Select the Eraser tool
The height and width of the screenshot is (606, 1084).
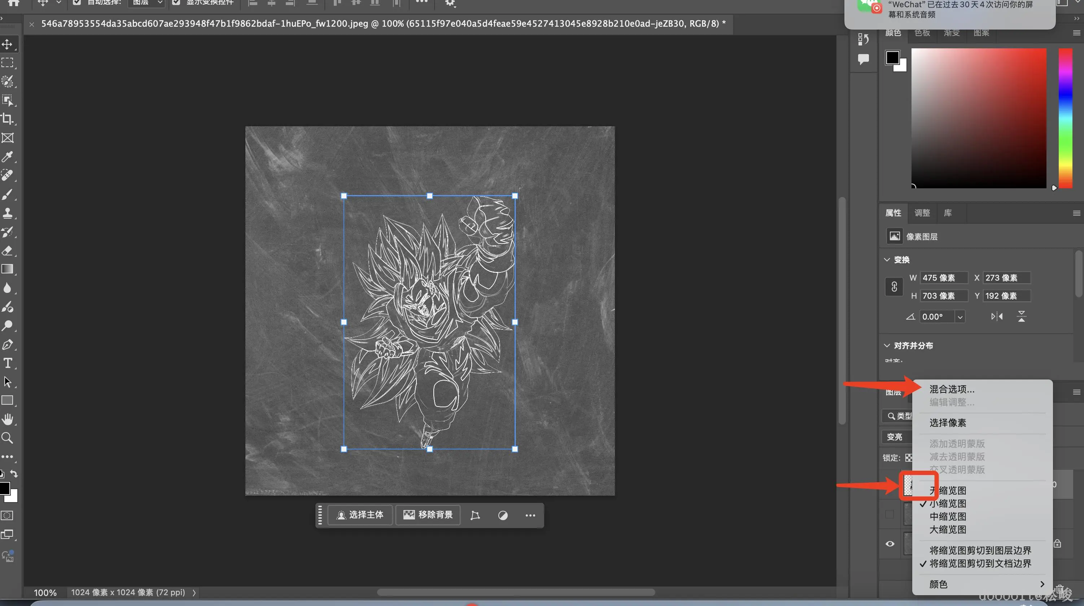tap(8, 251)
